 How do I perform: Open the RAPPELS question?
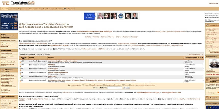[51, 65]
